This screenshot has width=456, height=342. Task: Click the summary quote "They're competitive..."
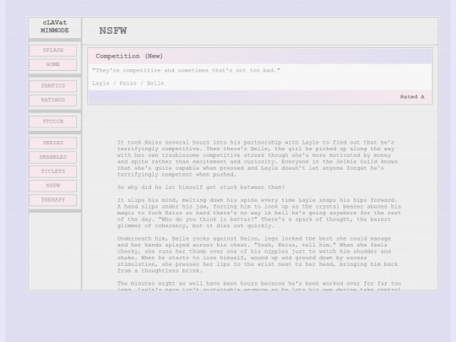click(186, 70)
